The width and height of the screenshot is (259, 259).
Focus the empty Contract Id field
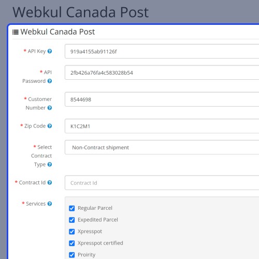pyautogui.click(x=162, y=183)
